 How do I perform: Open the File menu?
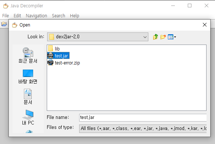(6, 15)
